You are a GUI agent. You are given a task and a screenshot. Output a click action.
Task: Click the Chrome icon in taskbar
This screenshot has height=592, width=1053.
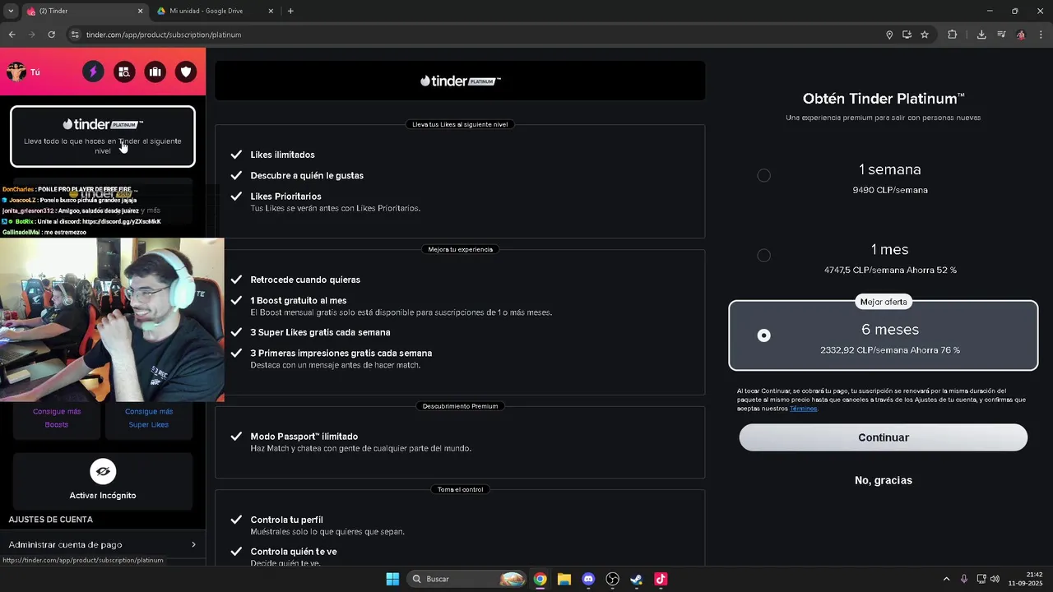[x=540, y=579]
